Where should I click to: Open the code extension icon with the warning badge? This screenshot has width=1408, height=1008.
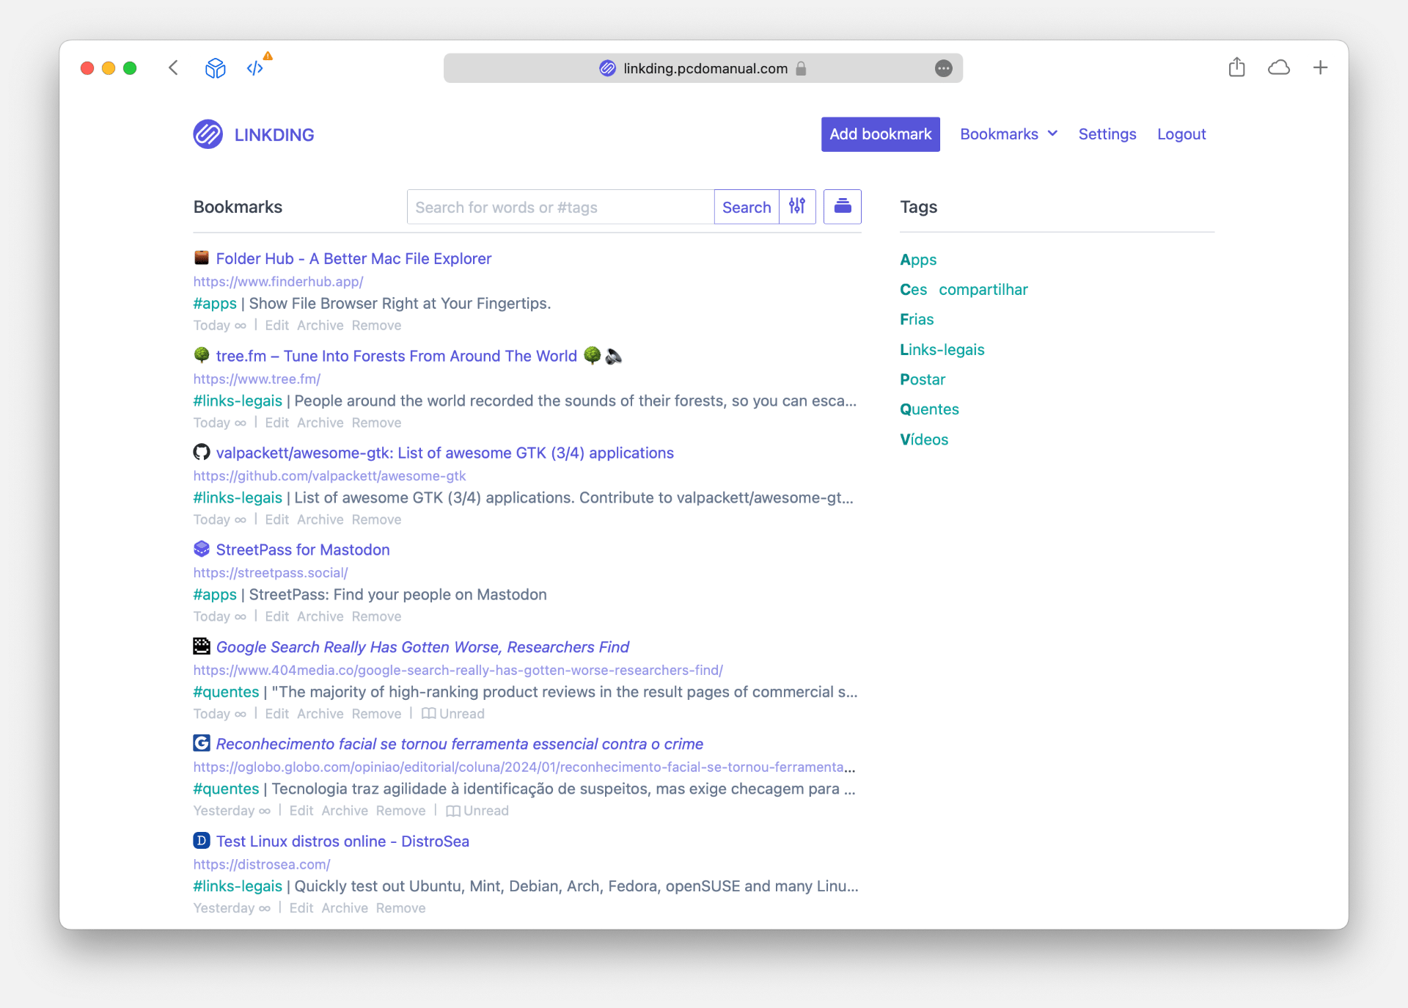pos(255,67)
